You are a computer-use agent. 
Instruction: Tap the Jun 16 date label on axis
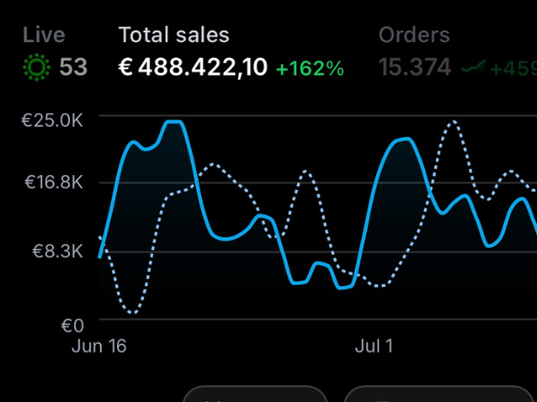click(x=99, y=346)
